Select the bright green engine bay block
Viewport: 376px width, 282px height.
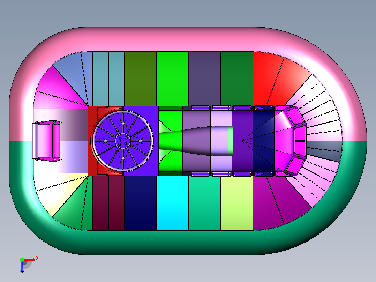click(x=170, y=141)
